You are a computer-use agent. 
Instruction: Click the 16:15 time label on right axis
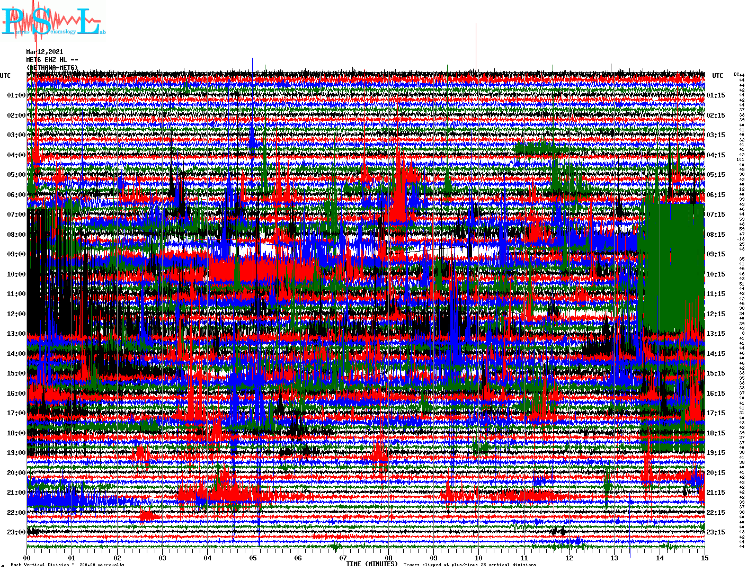click(x=716, y=394)
